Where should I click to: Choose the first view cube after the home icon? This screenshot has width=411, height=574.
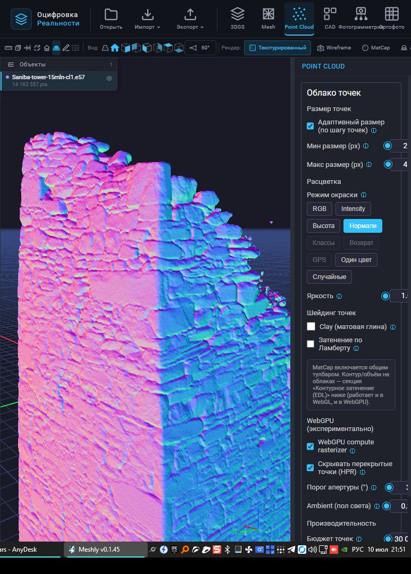point(125,48)
